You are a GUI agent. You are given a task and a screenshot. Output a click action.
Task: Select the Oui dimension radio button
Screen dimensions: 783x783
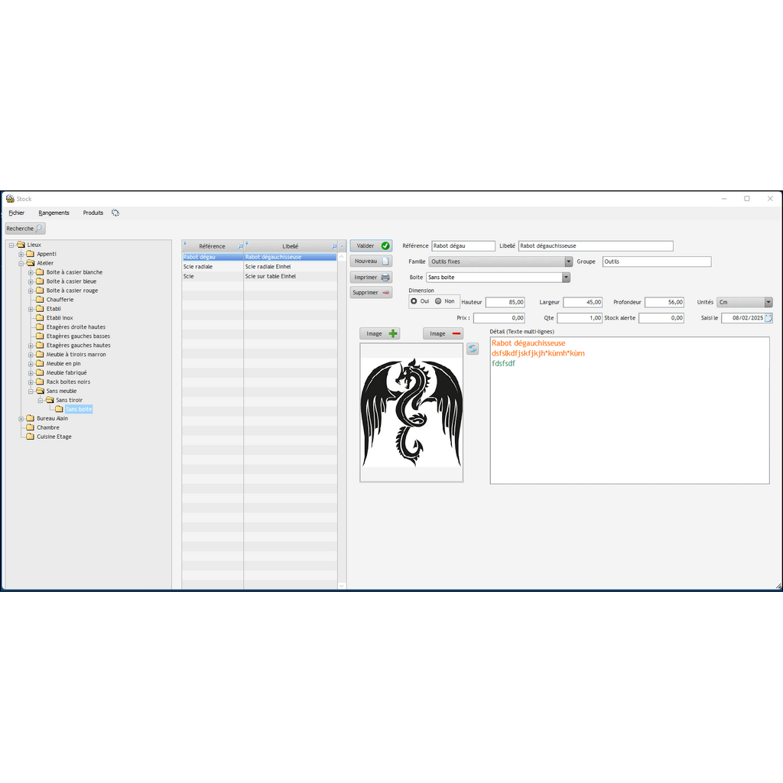click(414, 301)
